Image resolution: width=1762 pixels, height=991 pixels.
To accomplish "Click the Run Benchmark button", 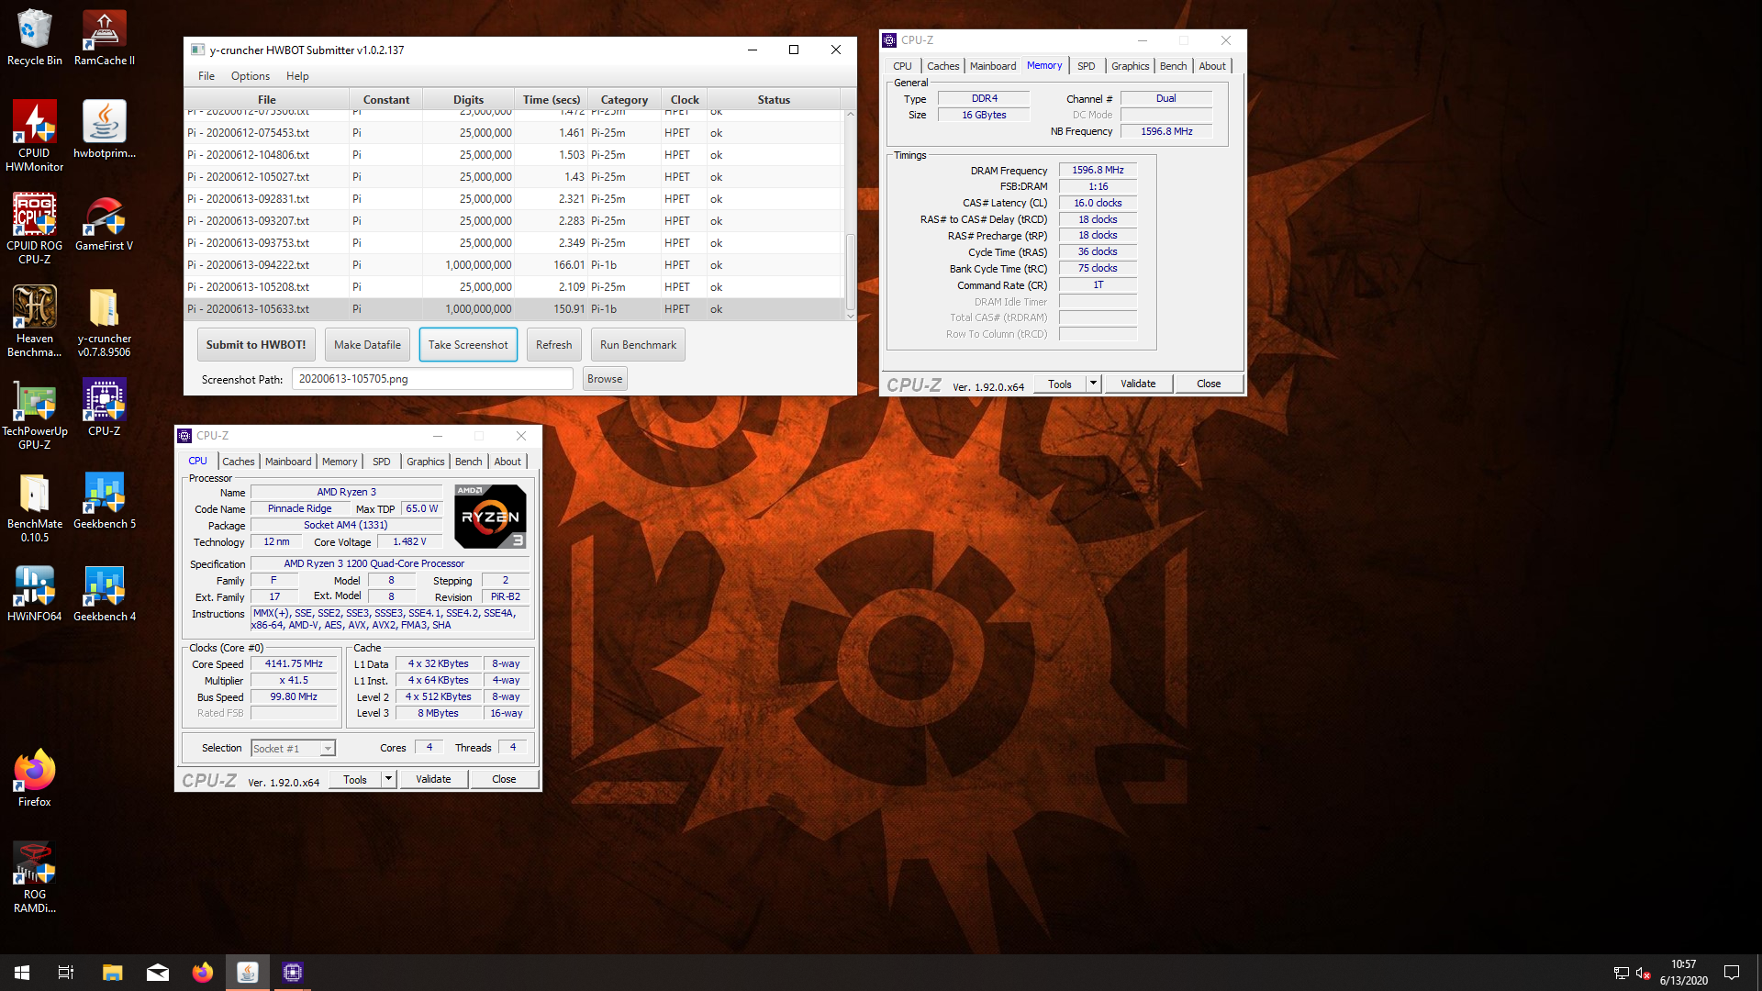I will point(638,345).
